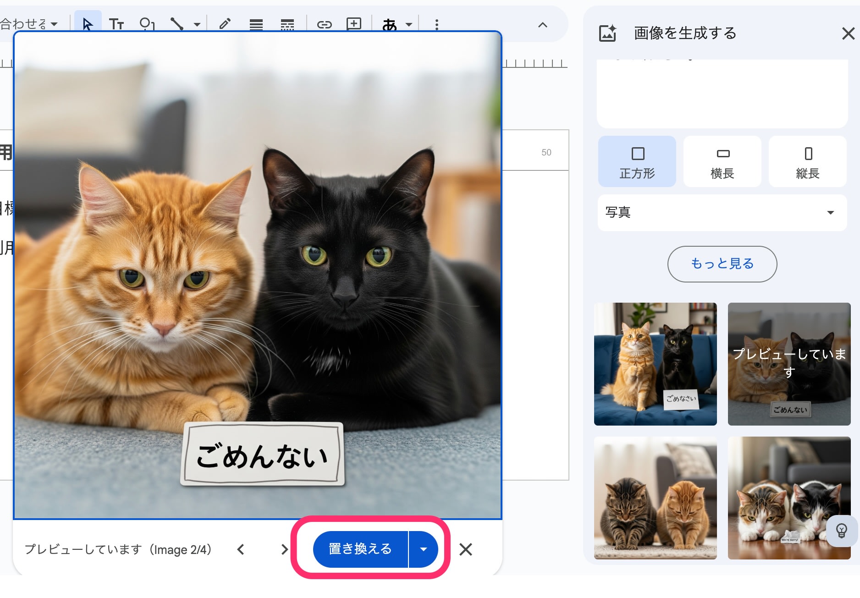This screenshot has width=860, height=598.
Task: Go to the next preview image
Action: (284, 549)
